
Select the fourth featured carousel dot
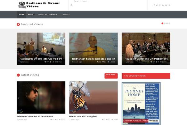pos(169,23)
